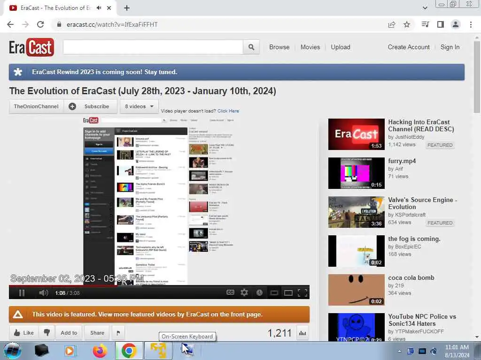The image size is (481, 360).
Task: Click the EraCast logo
Action: tap(31, 47)
